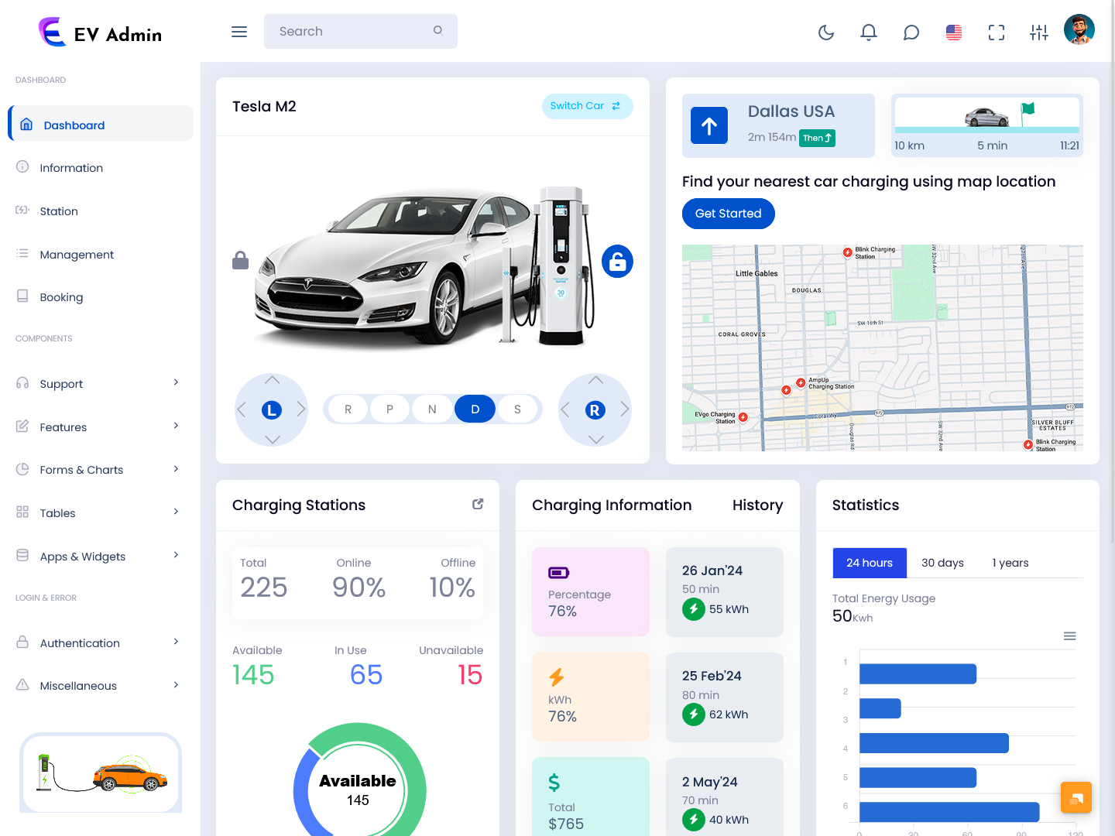This screenshot has width=1115, height=836.
Task: Expand Forms & Charts menu
Action: [x=101, y=469]
